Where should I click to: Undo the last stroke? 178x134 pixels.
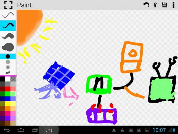146,5
